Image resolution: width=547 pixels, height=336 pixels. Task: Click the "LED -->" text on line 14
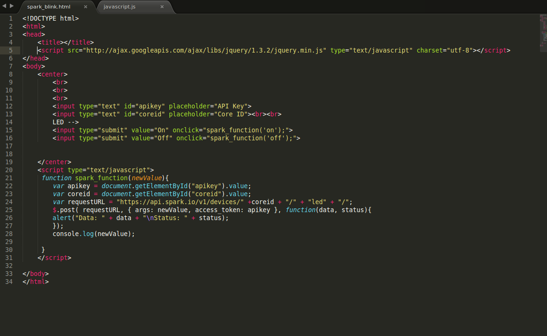[66, 122]
